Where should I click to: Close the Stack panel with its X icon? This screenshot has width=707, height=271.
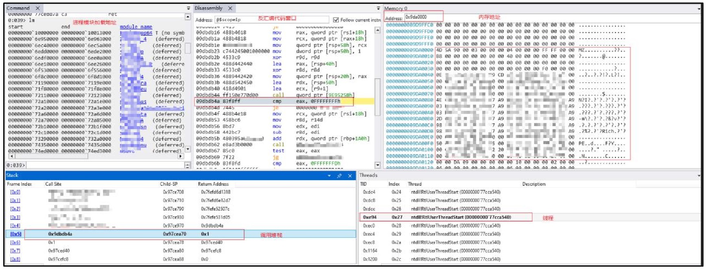(x=350, y=176)
